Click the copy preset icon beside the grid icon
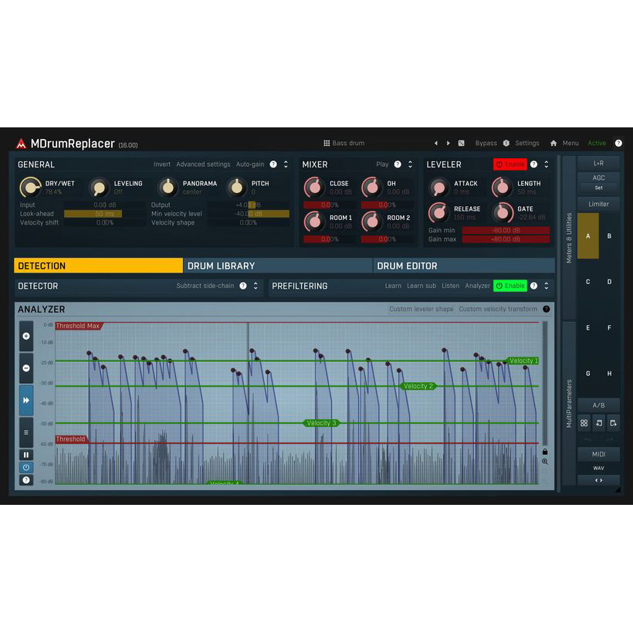Viewport: 633px width, 633px height. 599,423
